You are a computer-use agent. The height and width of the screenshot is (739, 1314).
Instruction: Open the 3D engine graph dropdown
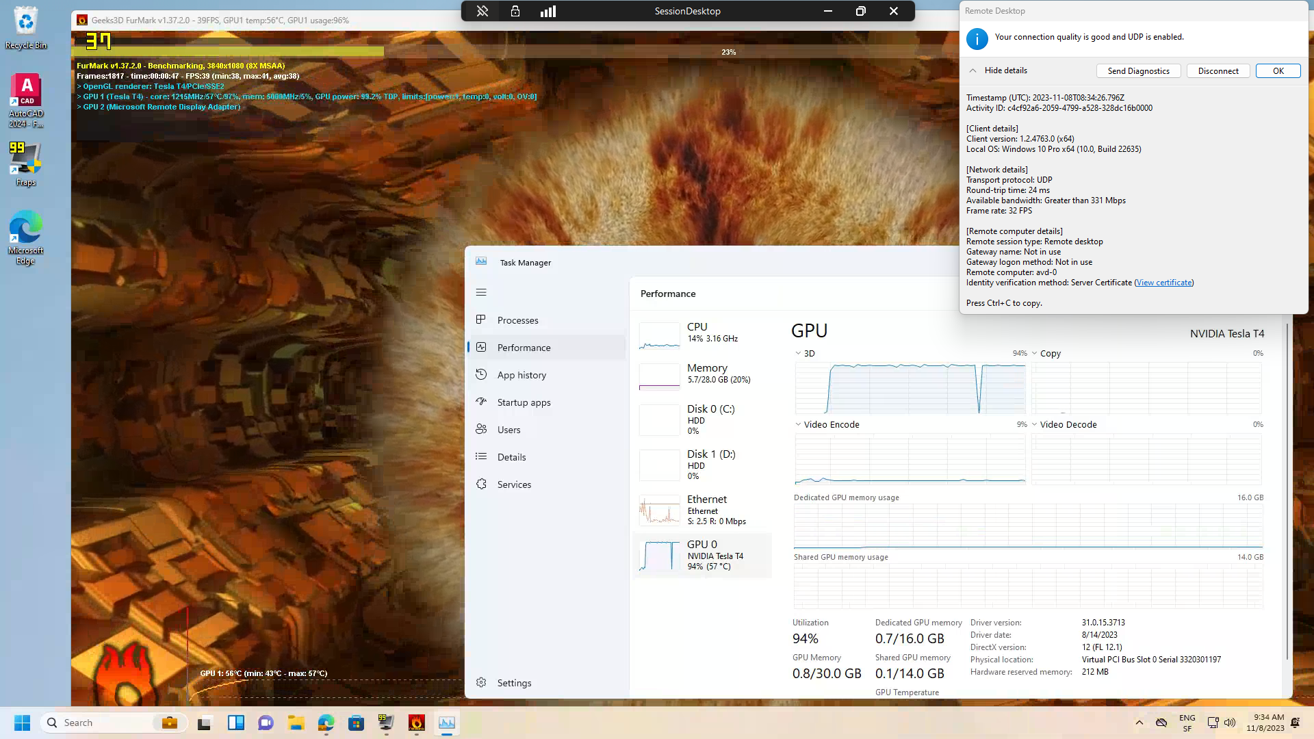[798, 354]
